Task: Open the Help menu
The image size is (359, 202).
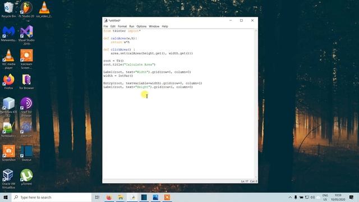Action: click(165, 26)
